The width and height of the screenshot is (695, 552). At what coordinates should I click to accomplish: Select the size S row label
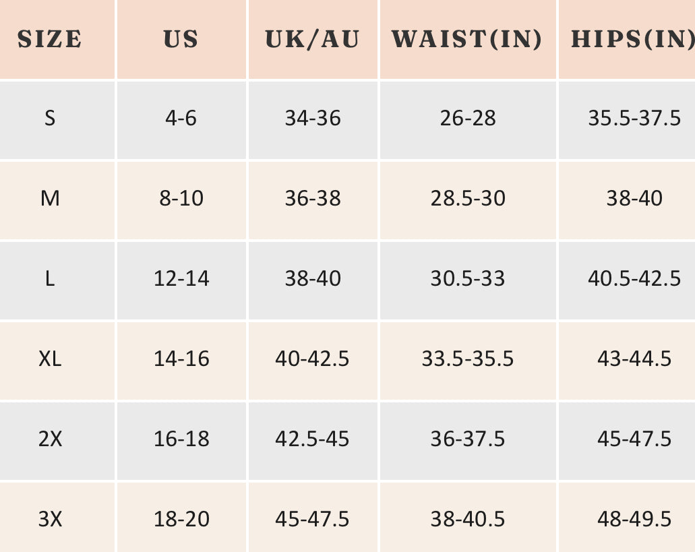pyautogui.click(x=50, y=119)
